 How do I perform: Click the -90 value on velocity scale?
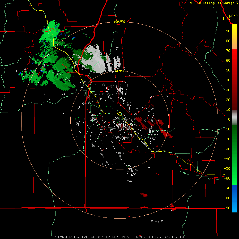(227, 208)
